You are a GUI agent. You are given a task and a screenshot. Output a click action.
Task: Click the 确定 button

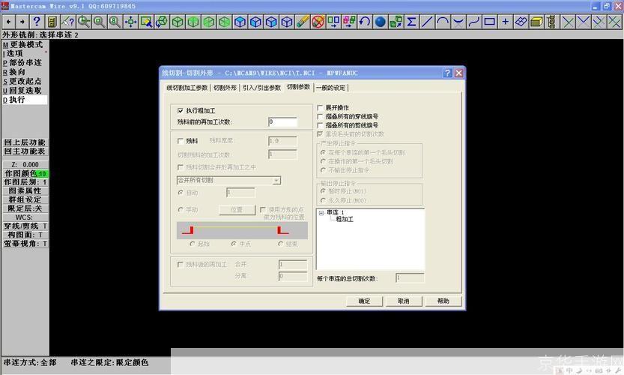coord(364,301)
